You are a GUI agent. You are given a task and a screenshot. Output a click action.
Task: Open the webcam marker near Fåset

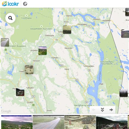pyautogui.click(x=29, y=70)
